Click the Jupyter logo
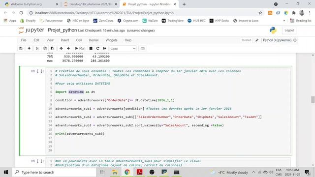 [31, 30]
